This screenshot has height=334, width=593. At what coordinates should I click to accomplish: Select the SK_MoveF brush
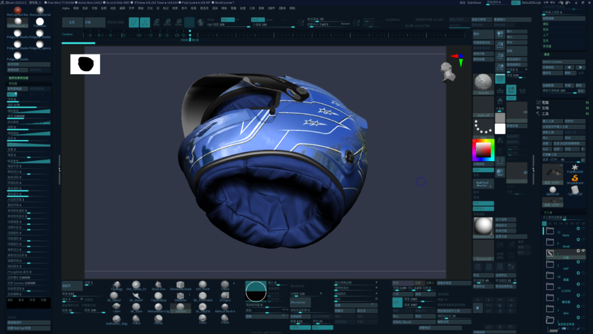click(136, 297)
